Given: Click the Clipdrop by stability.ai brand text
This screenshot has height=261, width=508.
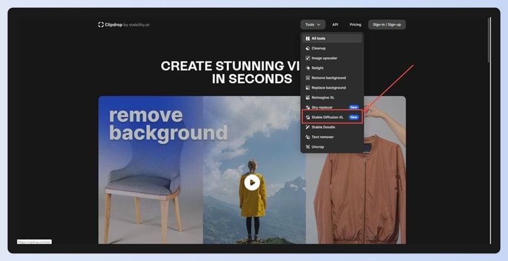Looking at the screenshot, I should click(128, 25).
